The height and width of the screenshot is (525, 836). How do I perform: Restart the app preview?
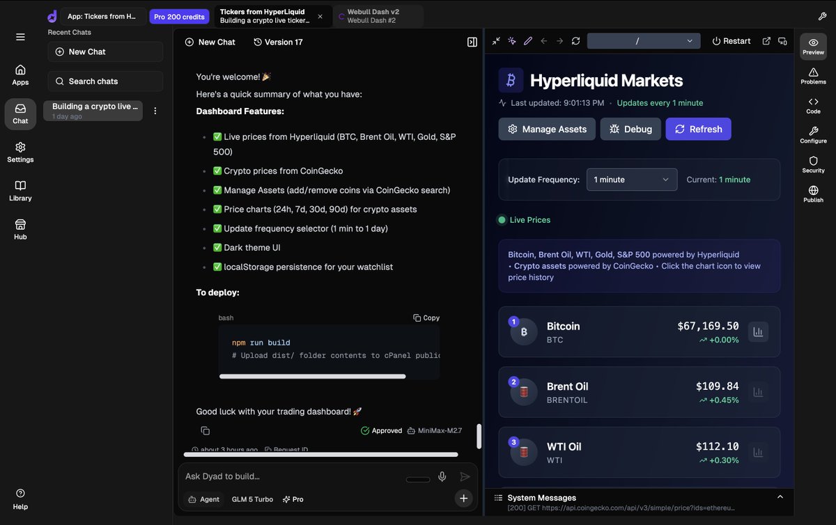[x=731, y=41]
